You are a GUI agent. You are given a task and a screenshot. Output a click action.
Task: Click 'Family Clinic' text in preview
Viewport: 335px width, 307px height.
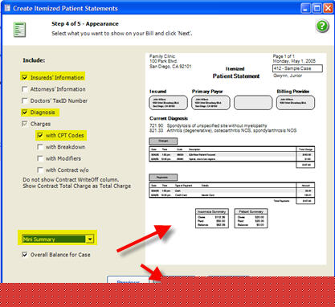tap(162, 56)
